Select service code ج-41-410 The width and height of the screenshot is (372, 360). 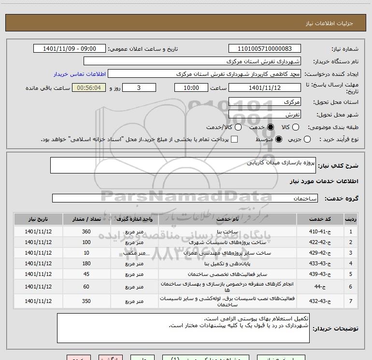tap(320, 231)
